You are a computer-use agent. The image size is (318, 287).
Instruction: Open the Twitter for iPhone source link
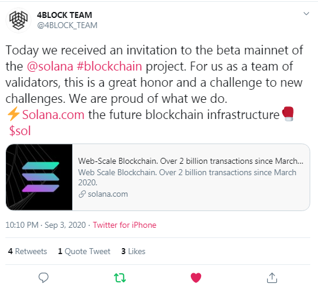pos(125,225)
